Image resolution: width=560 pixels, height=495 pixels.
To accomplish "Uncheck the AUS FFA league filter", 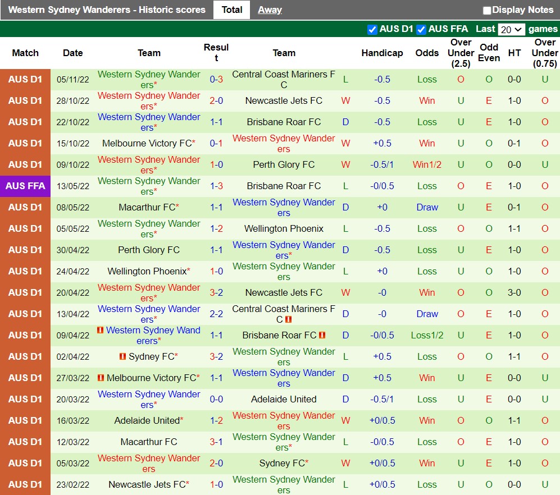I will pyautogui.click(x=421, y=29).
